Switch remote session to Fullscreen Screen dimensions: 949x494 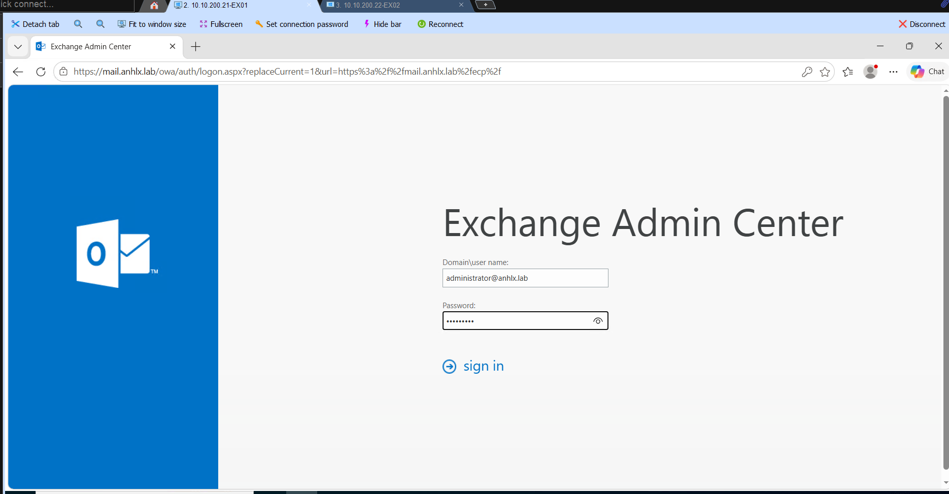coord(221,24)
